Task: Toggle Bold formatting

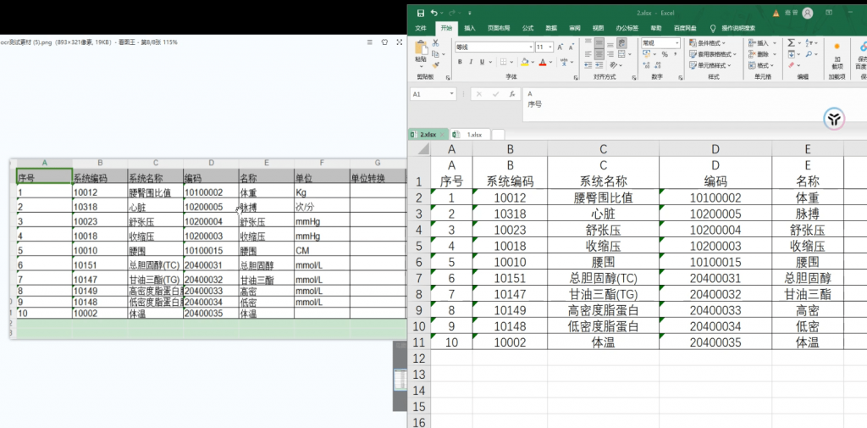Action: tap(459, 62)
